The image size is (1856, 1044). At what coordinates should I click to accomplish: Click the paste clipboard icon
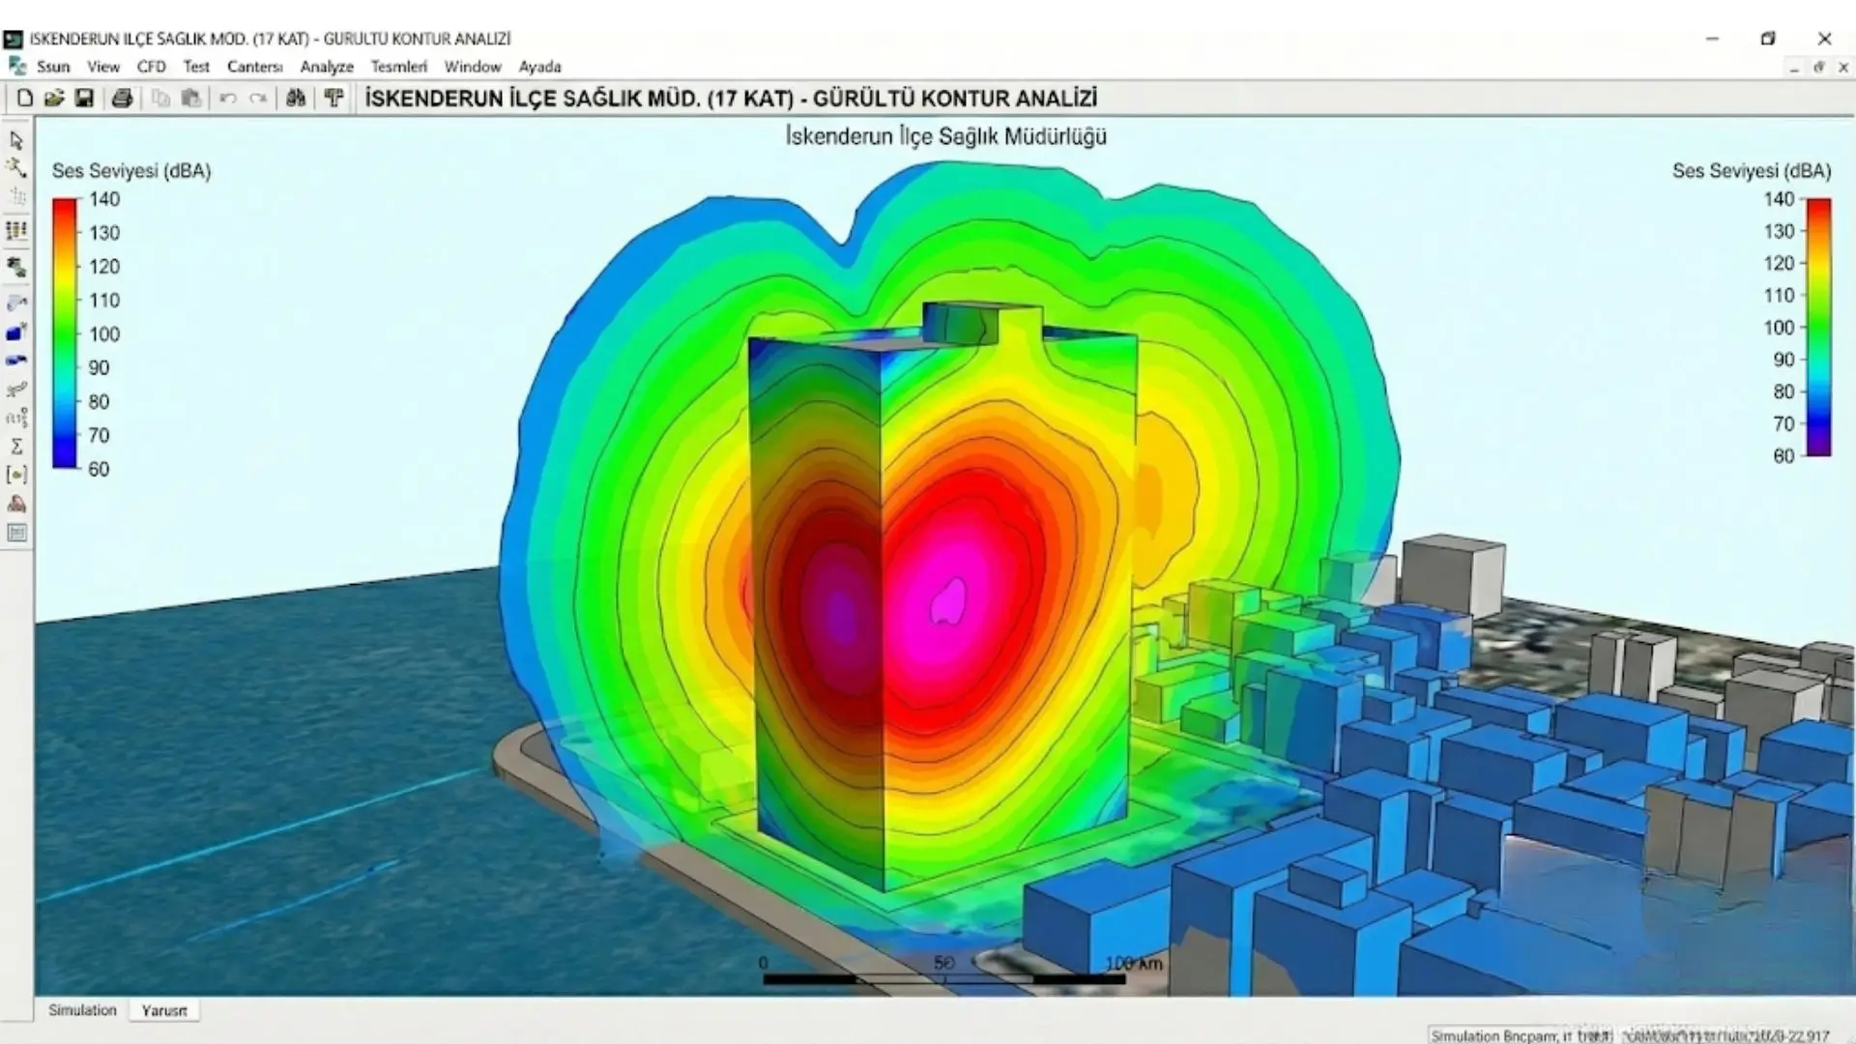tap(191, 98)
